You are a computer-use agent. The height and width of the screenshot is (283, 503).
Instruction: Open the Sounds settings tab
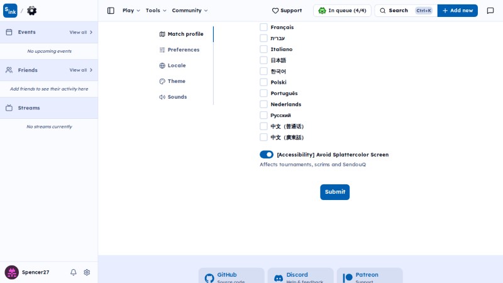point(174,97)
